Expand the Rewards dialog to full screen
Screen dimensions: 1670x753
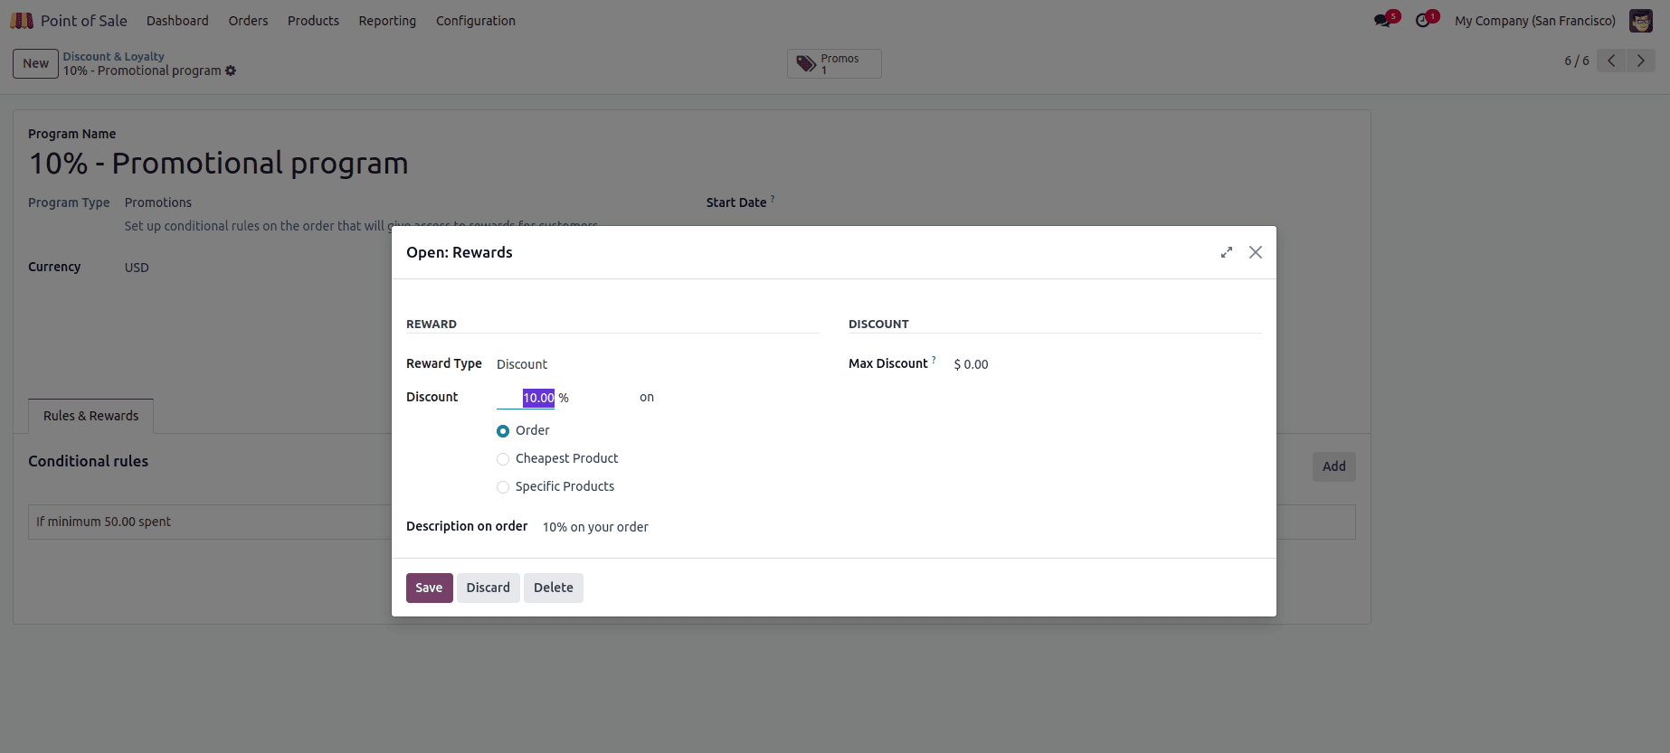point(1227,252)
